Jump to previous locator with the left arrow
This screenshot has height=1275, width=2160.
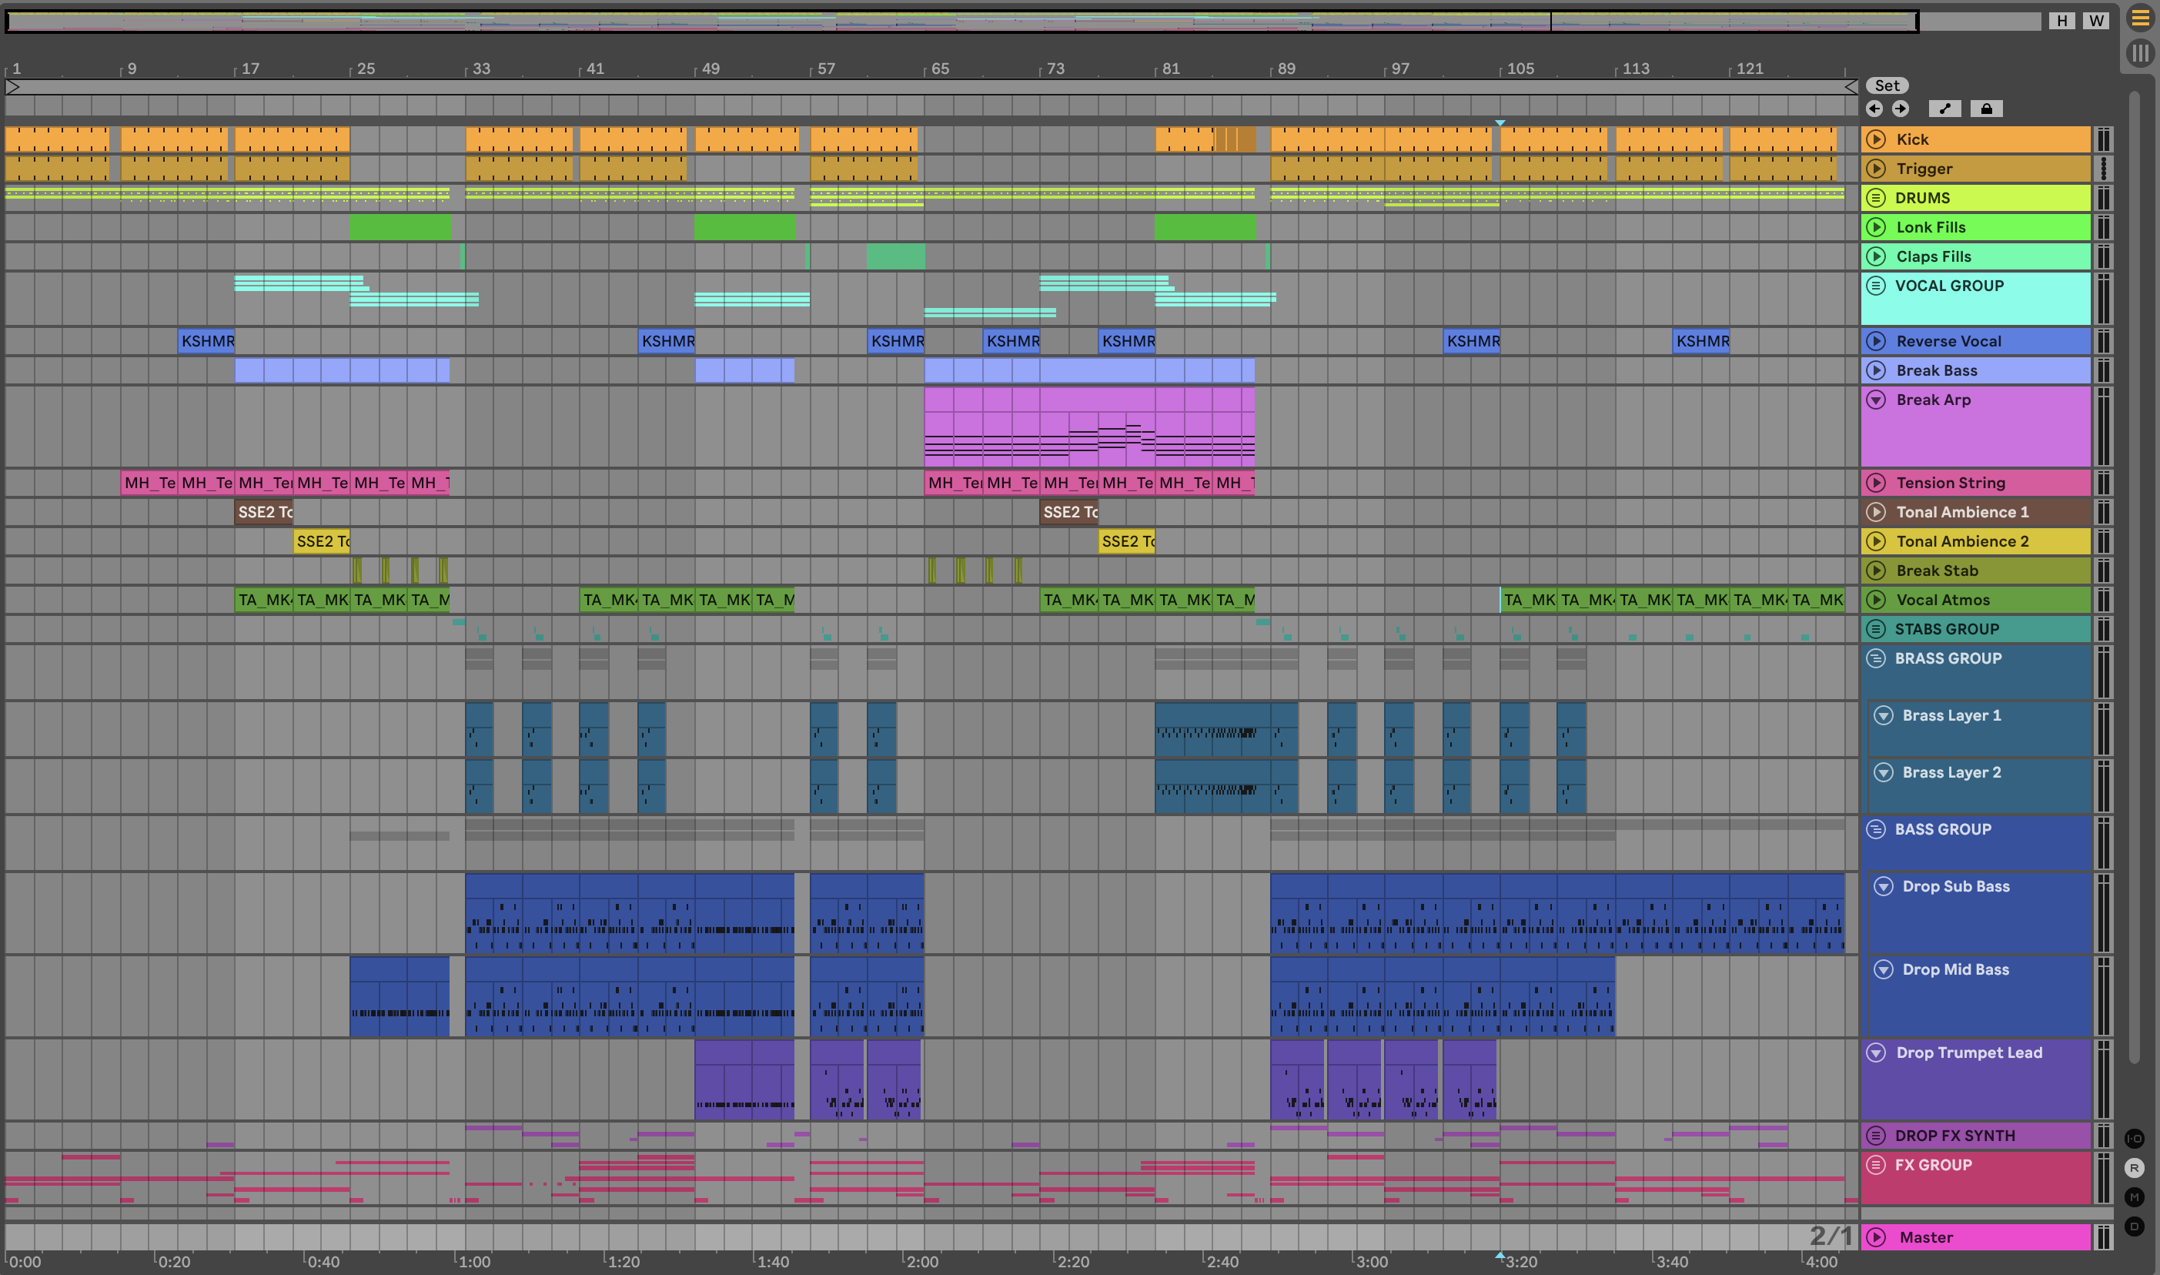click(x=1874, y=109)
